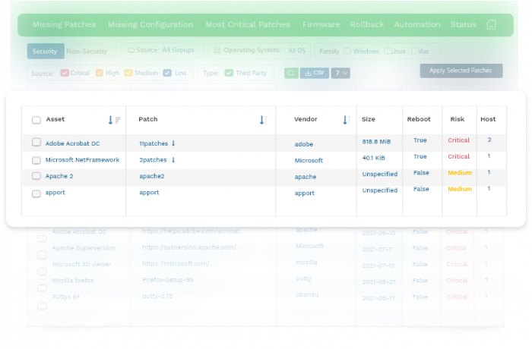
Task: Open the Operating System All OS dropdown
Action: (260, 51)
